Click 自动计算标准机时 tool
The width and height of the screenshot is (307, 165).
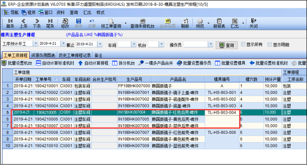tap(55, 63)
